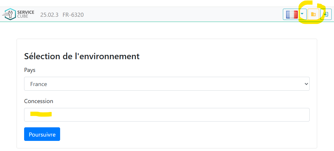Click the version number 25.02.3
Viewport: 334px width, 151px height.
pyautogui.click(x=49, y=15)
